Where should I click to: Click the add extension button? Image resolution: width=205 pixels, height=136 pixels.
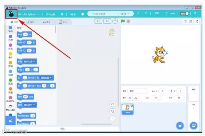(x=11, y=120)
